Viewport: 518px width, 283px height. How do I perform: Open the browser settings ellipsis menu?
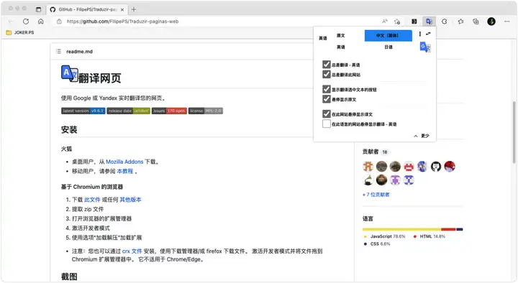(x=506, y=22)
